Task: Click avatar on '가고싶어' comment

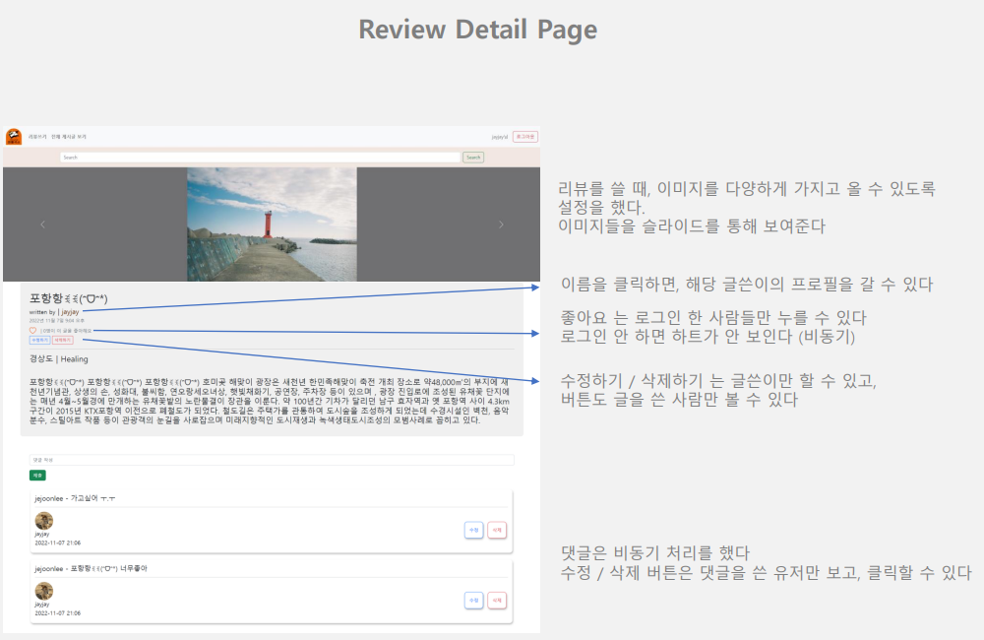Action: point(44,521)
